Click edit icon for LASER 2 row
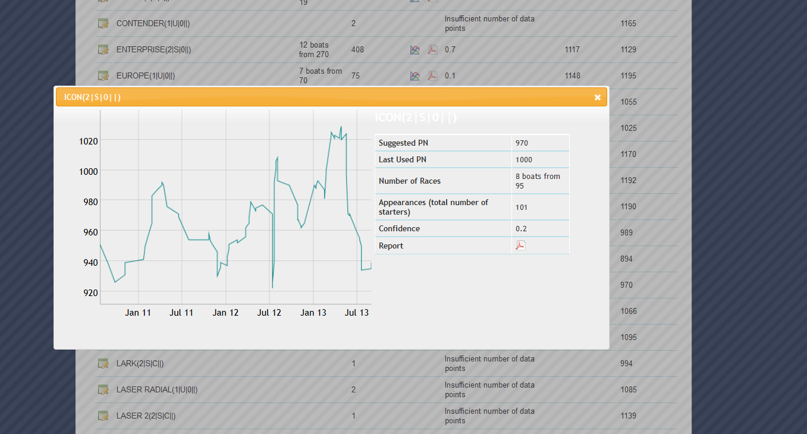Viewport: 807px width, 434px height. (103, 416)
